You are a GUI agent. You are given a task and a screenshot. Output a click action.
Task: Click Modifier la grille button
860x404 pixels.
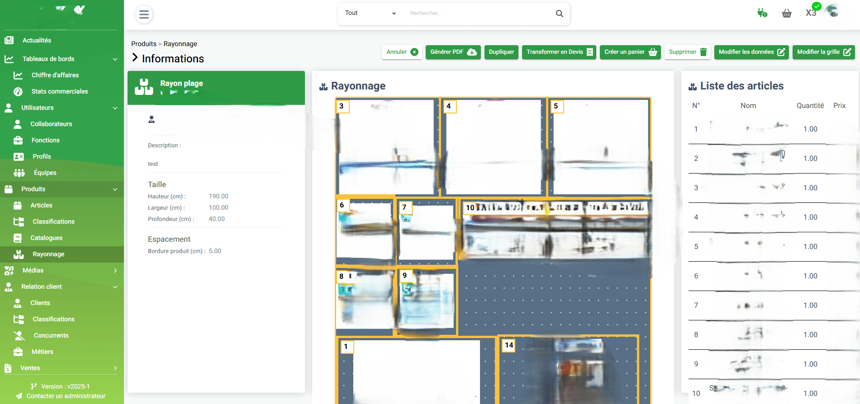tap(824, 52)
